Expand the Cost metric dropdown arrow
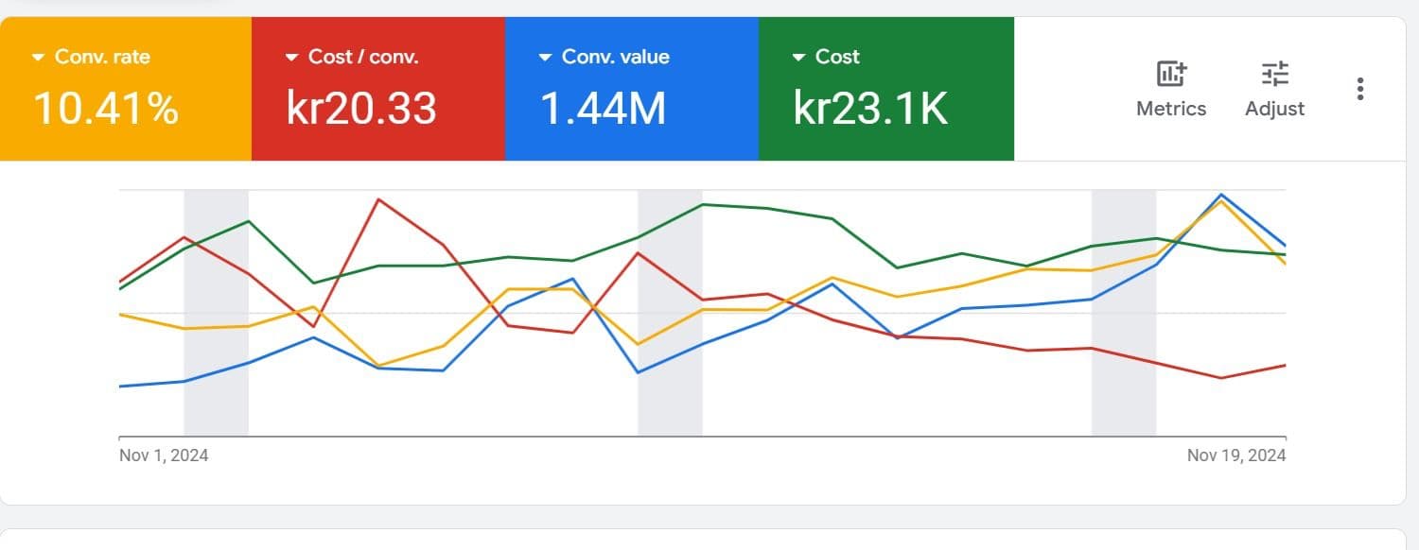The image size is (1419, 550). tap(798, 58)
